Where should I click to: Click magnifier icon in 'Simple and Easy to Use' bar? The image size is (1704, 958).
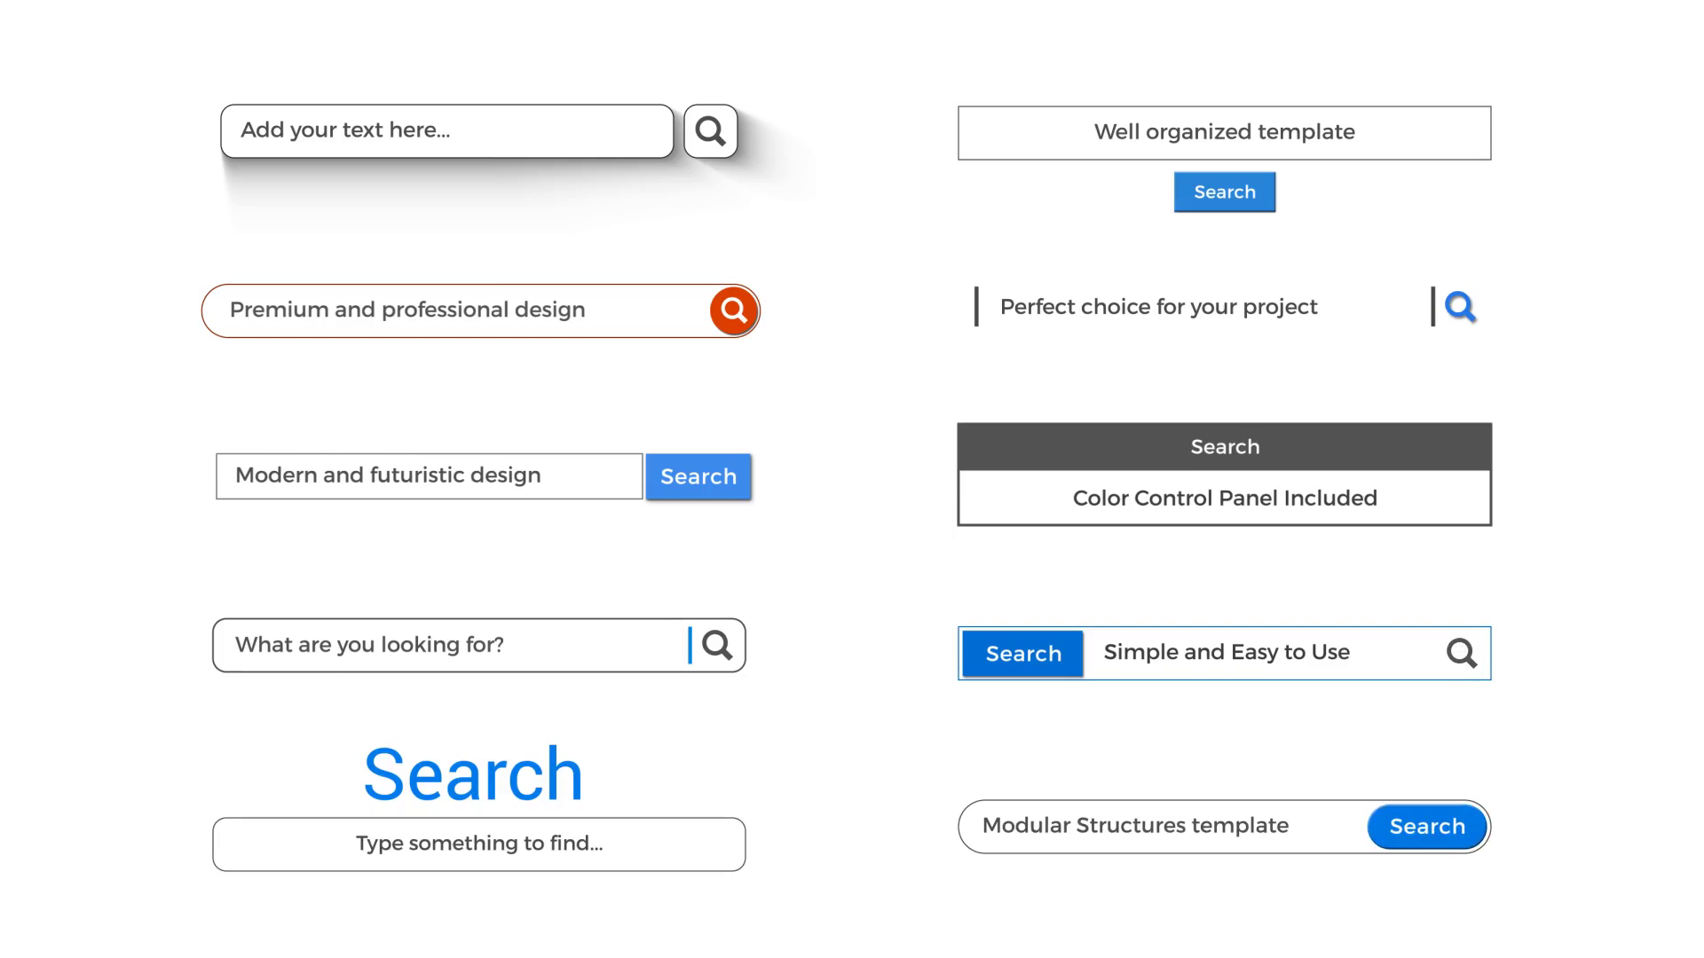1462,654
